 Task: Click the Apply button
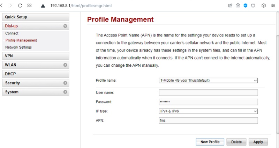point(258,142)
